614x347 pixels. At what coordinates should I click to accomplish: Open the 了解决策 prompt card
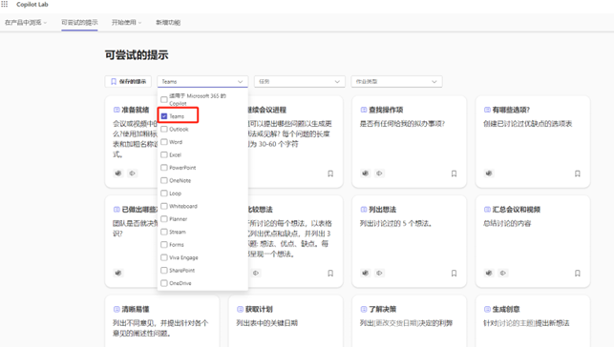(x=410, y=321)
